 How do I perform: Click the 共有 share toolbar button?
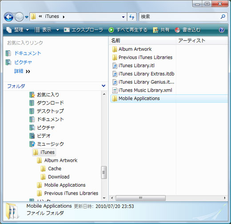[x=161, y=30]
